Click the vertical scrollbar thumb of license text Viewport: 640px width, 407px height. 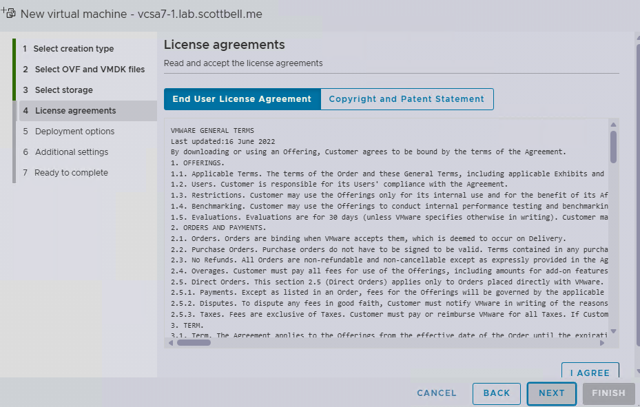[x=613, y=146]
